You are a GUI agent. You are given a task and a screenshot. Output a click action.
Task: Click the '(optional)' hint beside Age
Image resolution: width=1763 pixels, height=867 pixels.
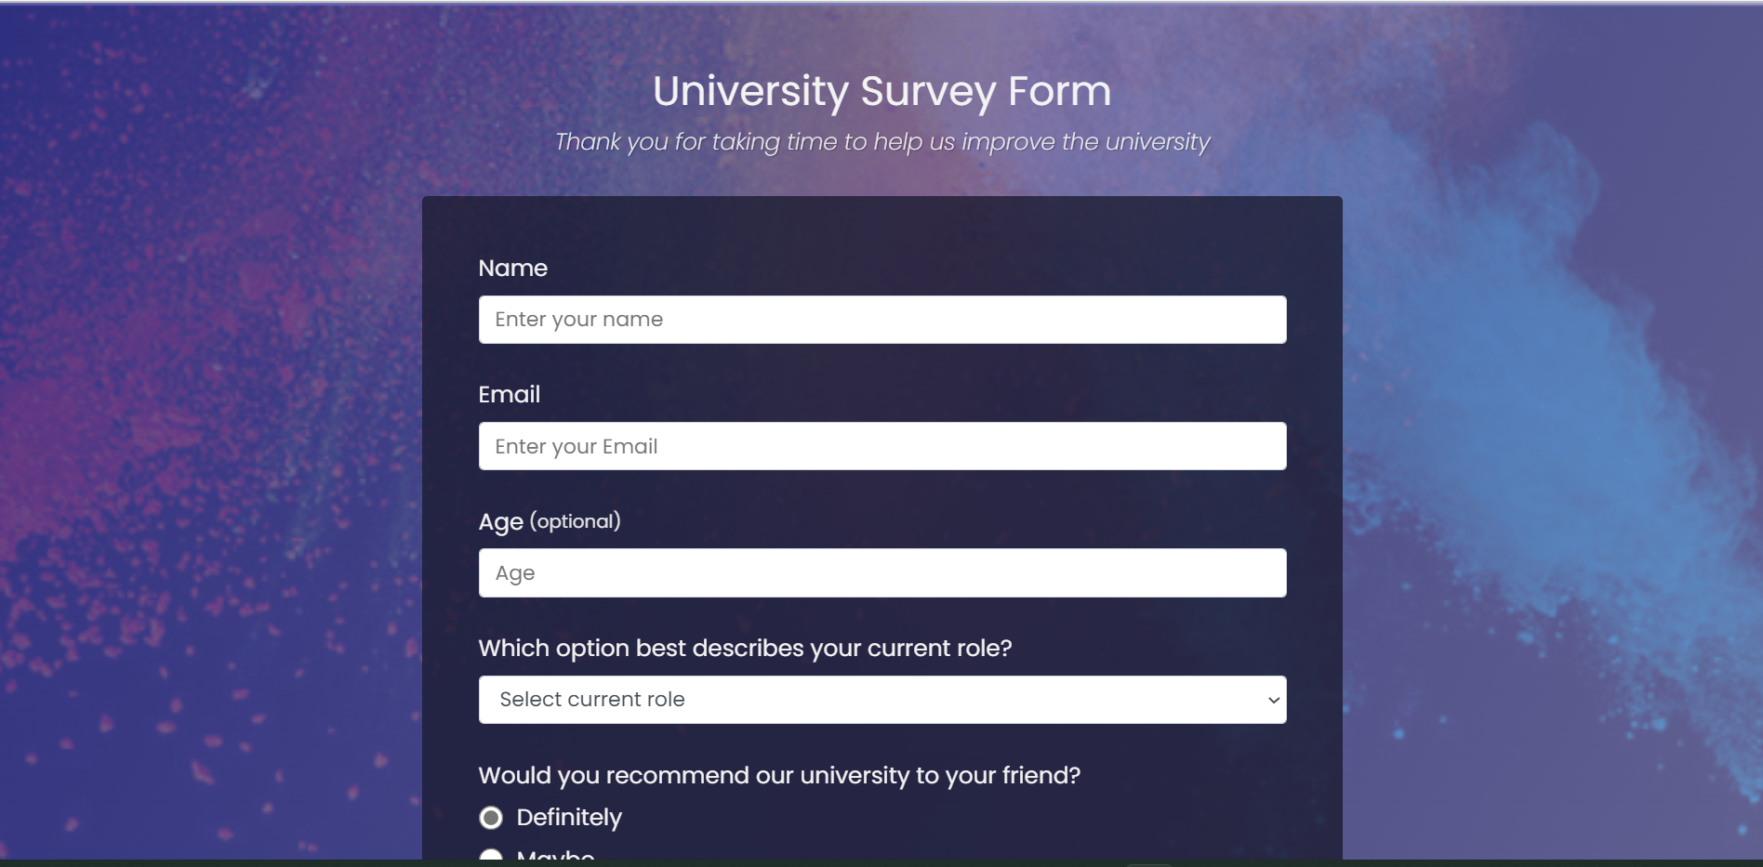pos(576,521)
